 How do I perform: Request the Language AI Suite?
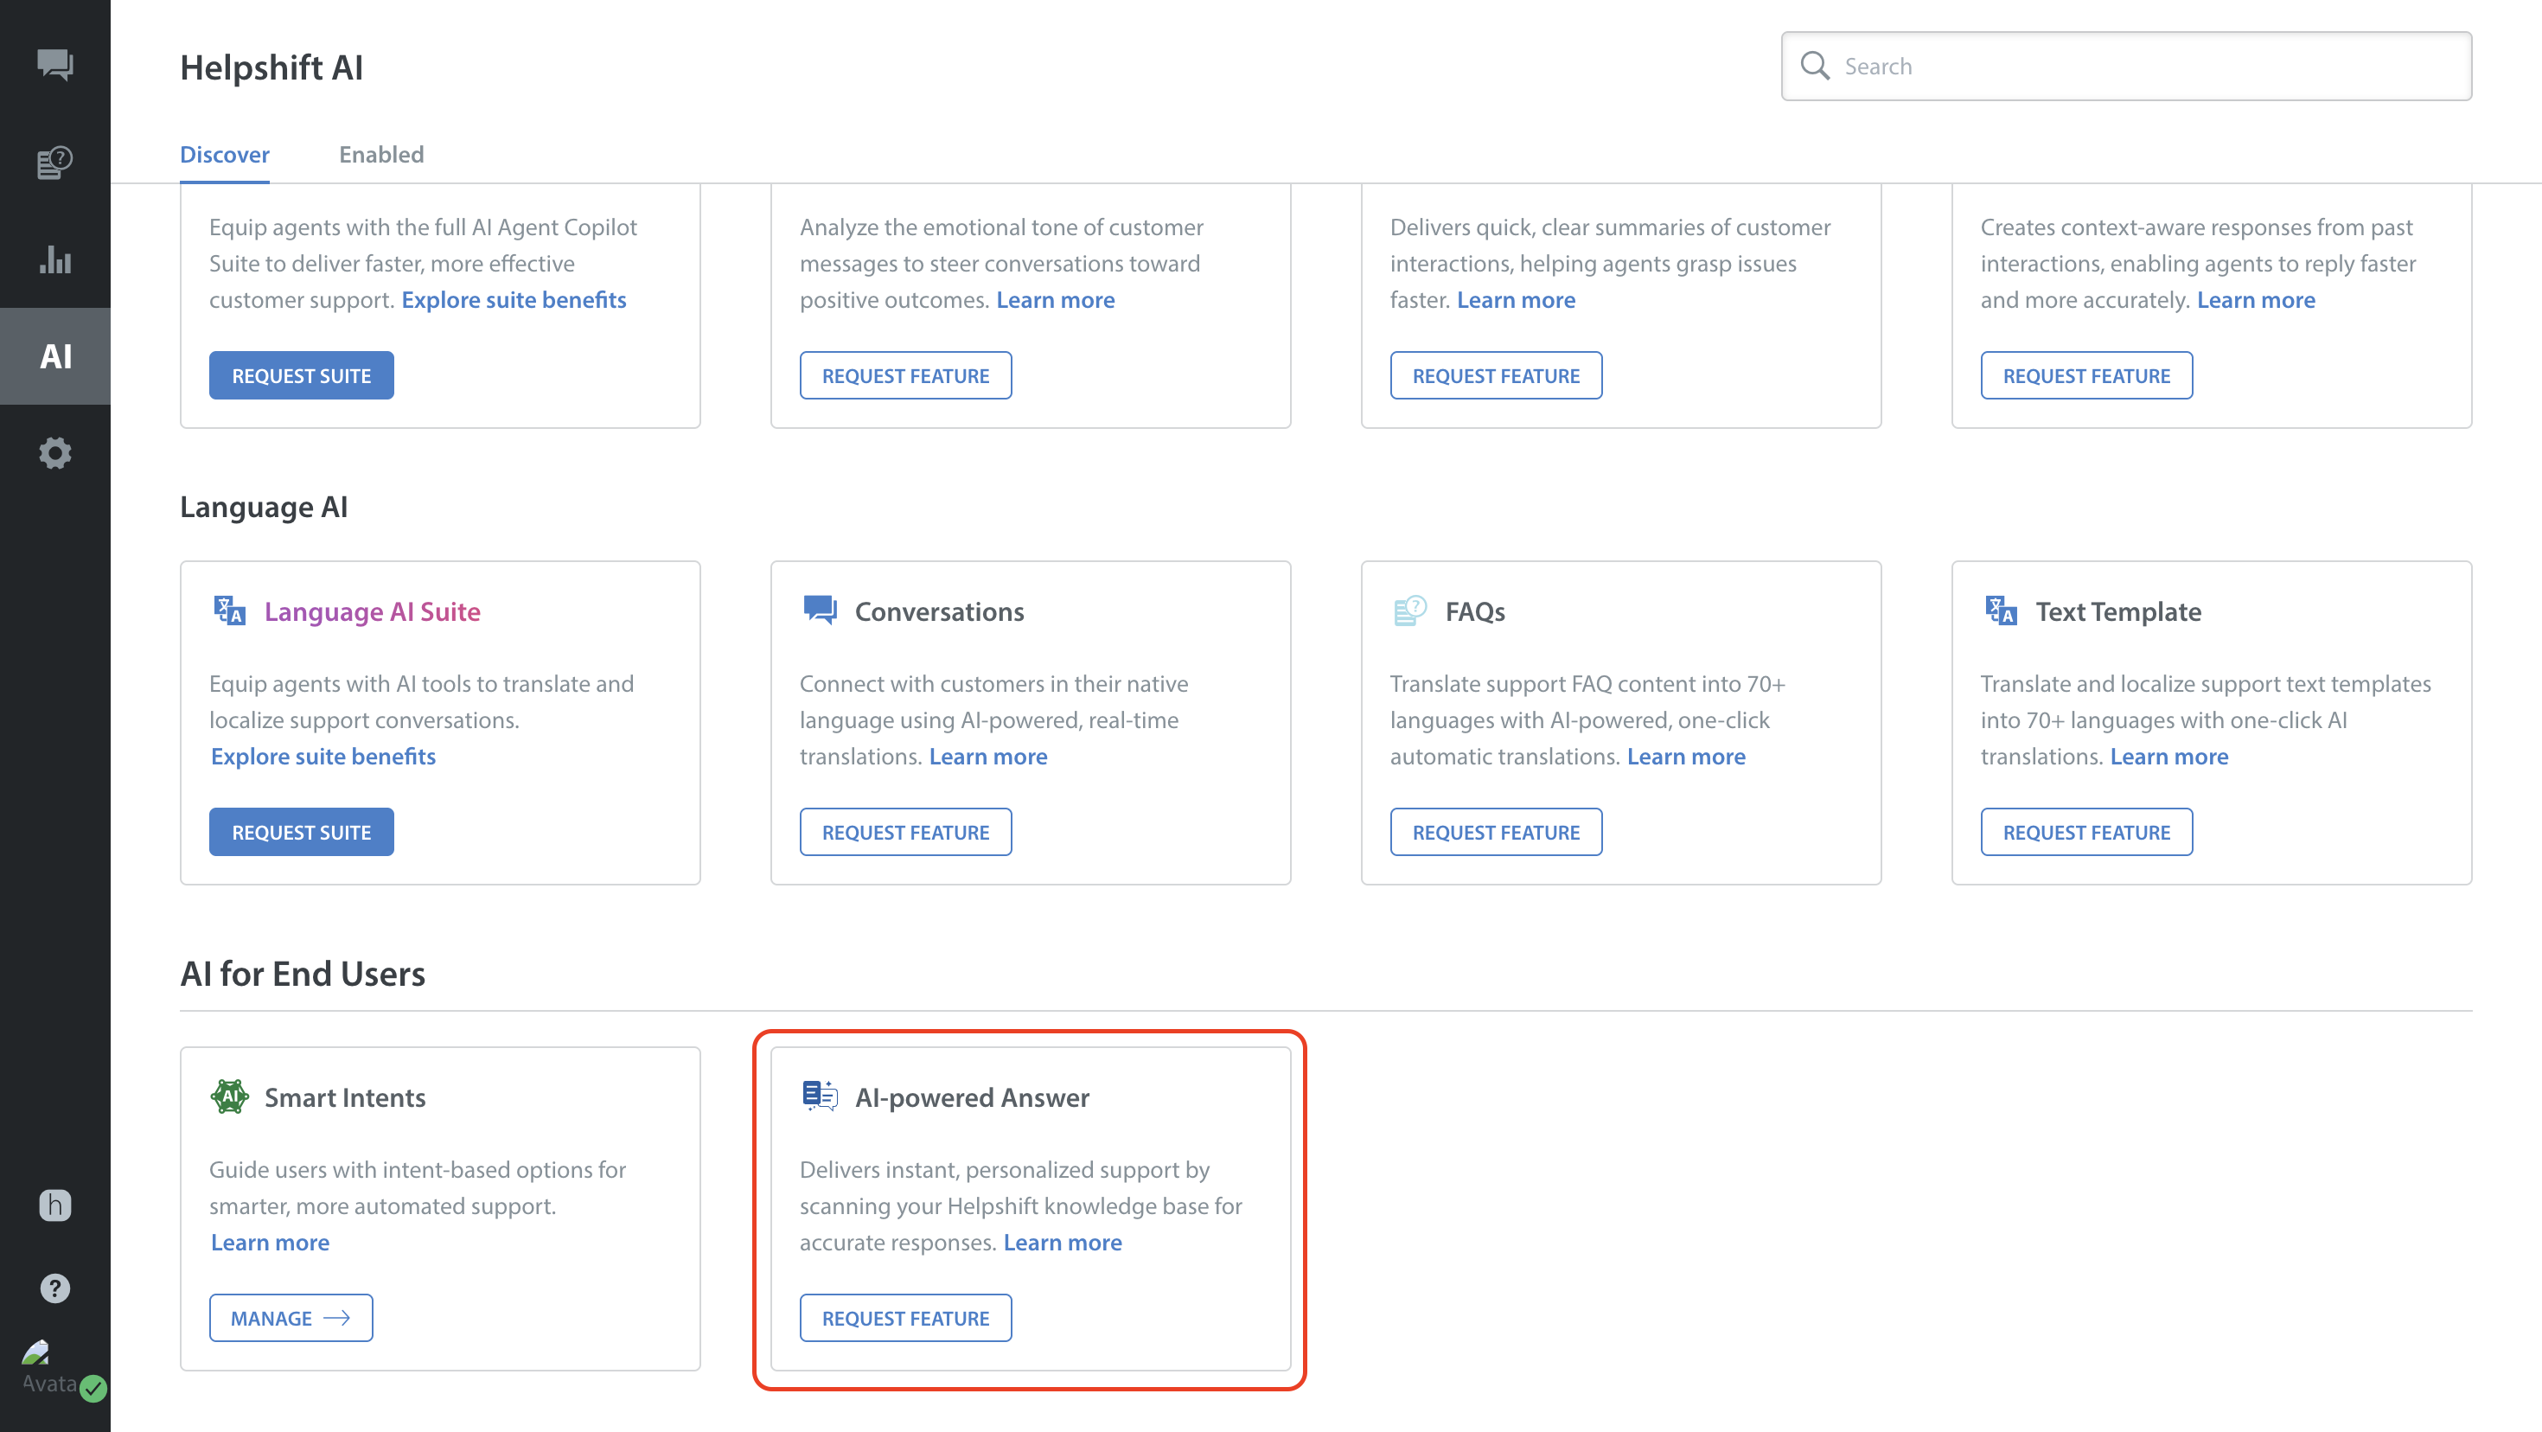[x=301, y=832]
